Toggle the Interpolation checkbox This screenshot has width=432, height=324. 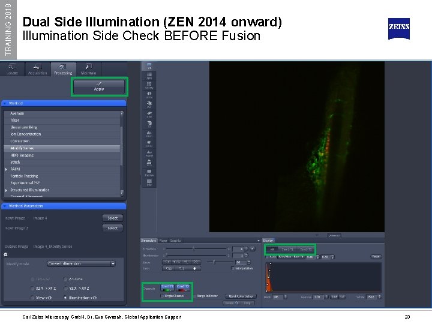coord(233,268)
